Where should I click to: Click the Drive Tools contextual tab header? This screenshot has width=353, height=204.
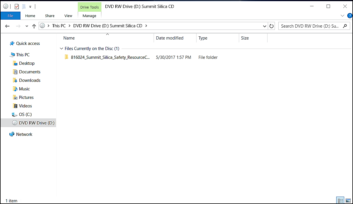(x=89, y=7)
